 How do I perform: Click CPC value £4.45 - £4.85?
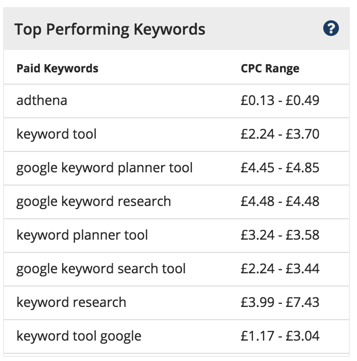click(280, 168)
